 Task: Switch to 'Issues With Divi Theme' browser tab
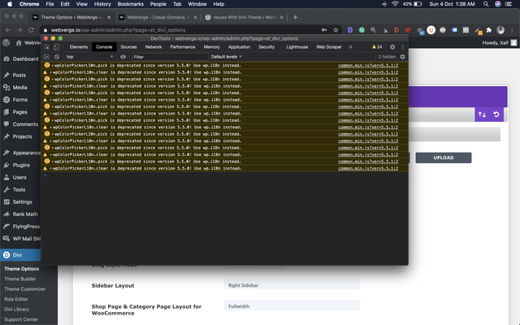click(x=244, y=17)
